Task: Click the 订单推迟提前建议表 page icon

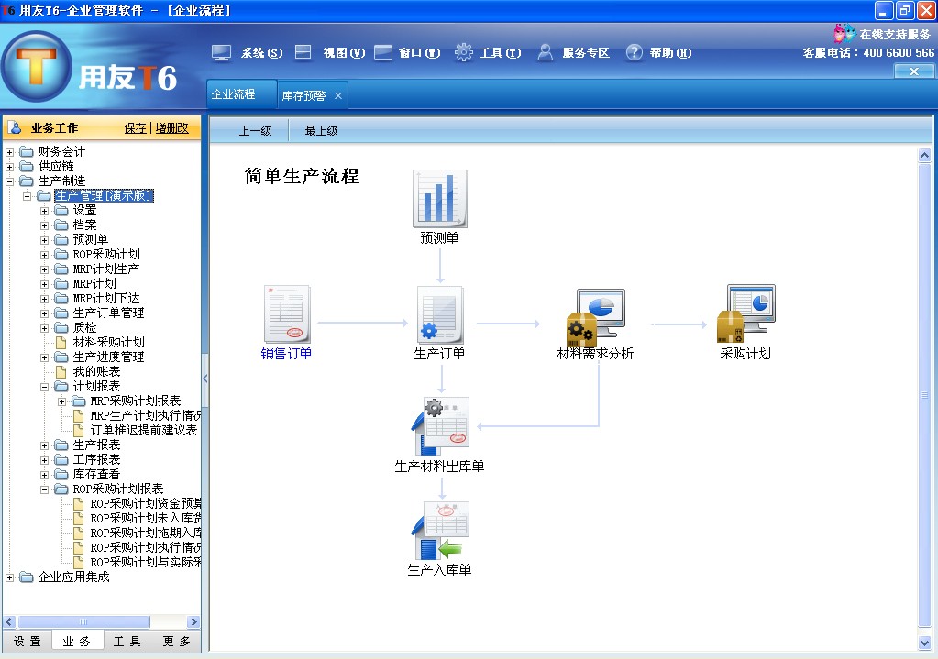Action: (x=78, y=430)
